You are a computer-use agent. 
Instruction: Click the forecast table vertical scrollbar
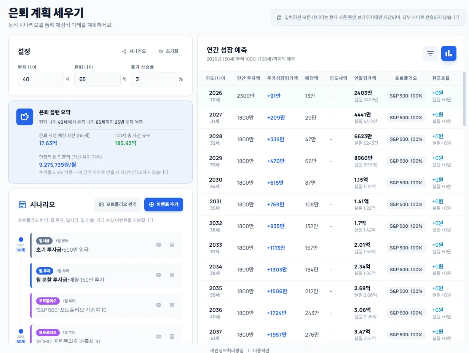point(464,99)
